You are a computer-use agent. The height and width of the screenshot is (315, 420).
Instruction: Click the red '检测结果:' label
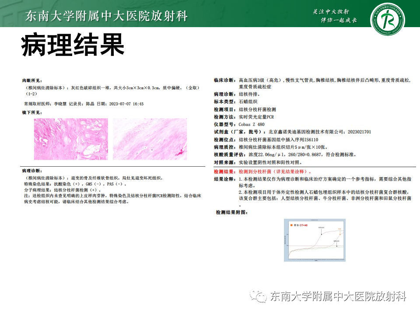point(225,171)
